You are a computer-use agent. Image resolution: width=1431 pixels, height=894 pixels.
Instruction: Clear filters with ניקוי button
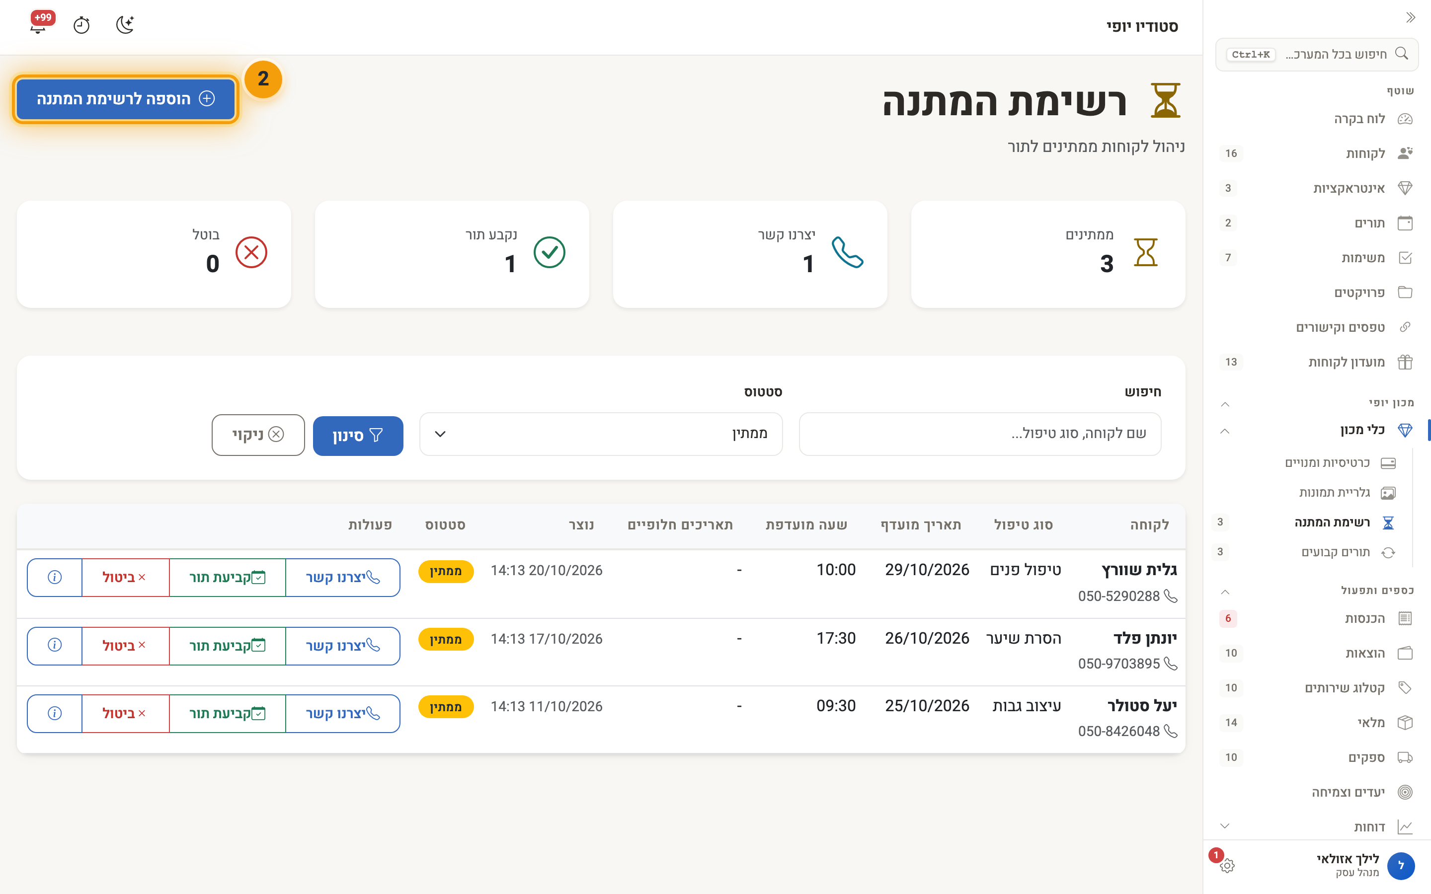tap(258, 435)
